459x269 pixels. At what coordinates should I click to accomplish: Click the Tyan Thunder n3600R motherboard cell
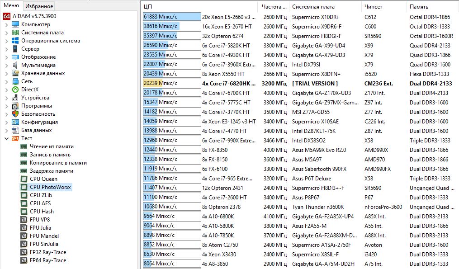[318, 207]
